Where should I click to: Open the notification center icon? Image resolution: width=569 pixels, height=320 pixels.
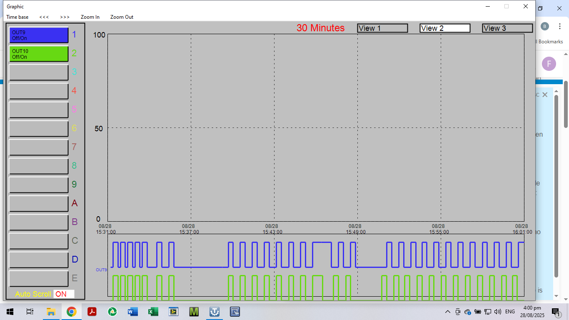tap(555, 312)
